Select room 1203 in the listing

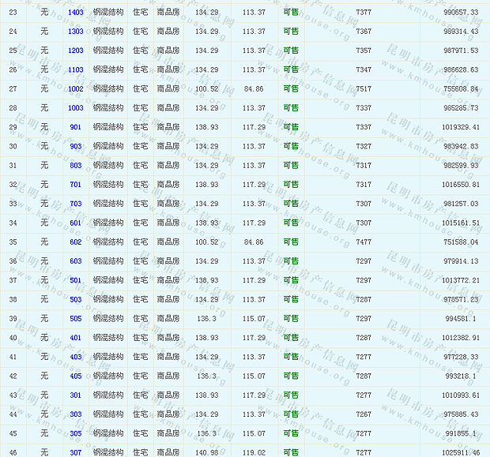(x=76, y=51)
